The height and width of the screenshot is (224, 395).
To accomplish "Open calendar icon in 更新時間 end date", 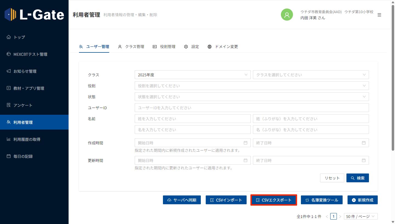I will point(364,160).
